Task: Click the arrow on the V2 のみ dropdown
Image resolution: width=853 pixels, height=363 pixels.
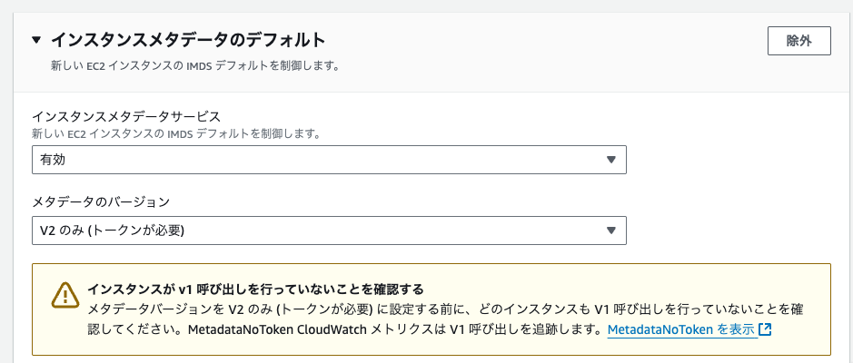Action: click(x=611, y=231)
